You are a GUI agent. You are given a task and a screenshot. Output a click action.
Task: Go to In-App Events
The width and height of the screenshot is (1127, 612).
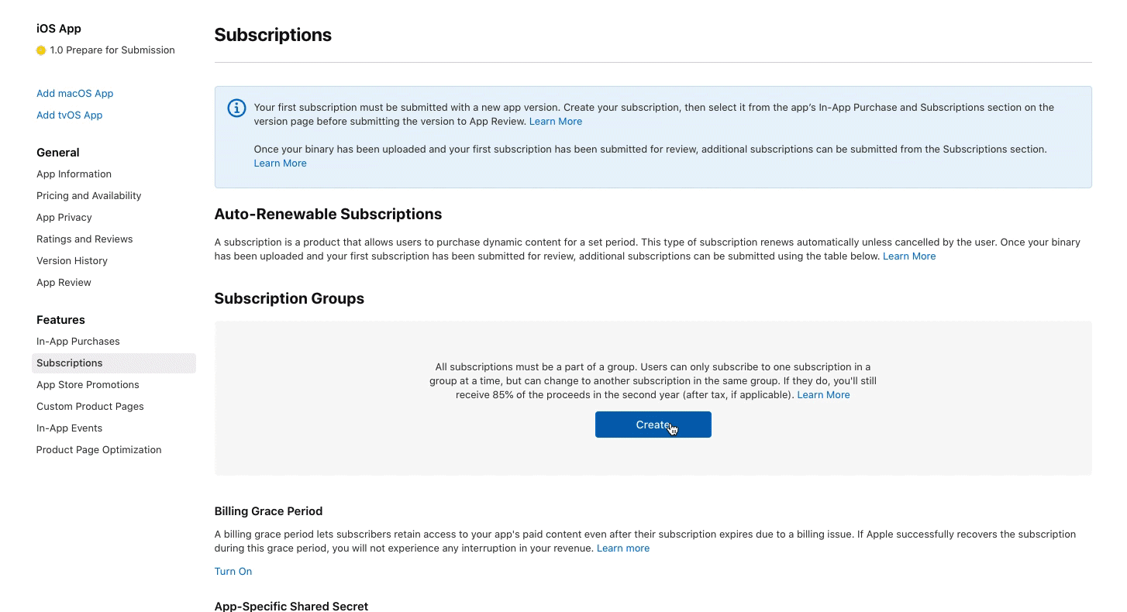point(69,428)
